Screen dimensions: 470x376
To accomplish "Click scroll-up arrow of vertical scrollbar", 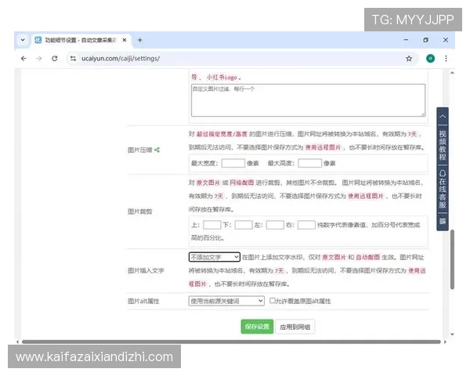I will pyautogui.click(x=452, y=73).
